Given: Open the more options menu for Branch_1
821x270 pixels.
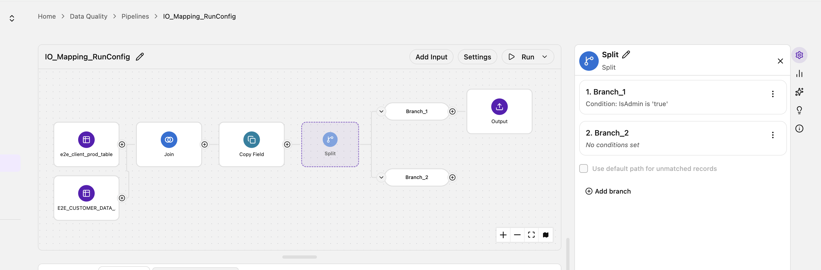Looking at the screenshot, I should (x=773, y=94).
